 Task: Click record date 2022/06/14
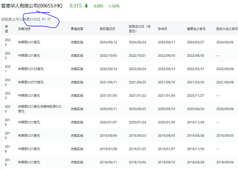click(108, 69)
